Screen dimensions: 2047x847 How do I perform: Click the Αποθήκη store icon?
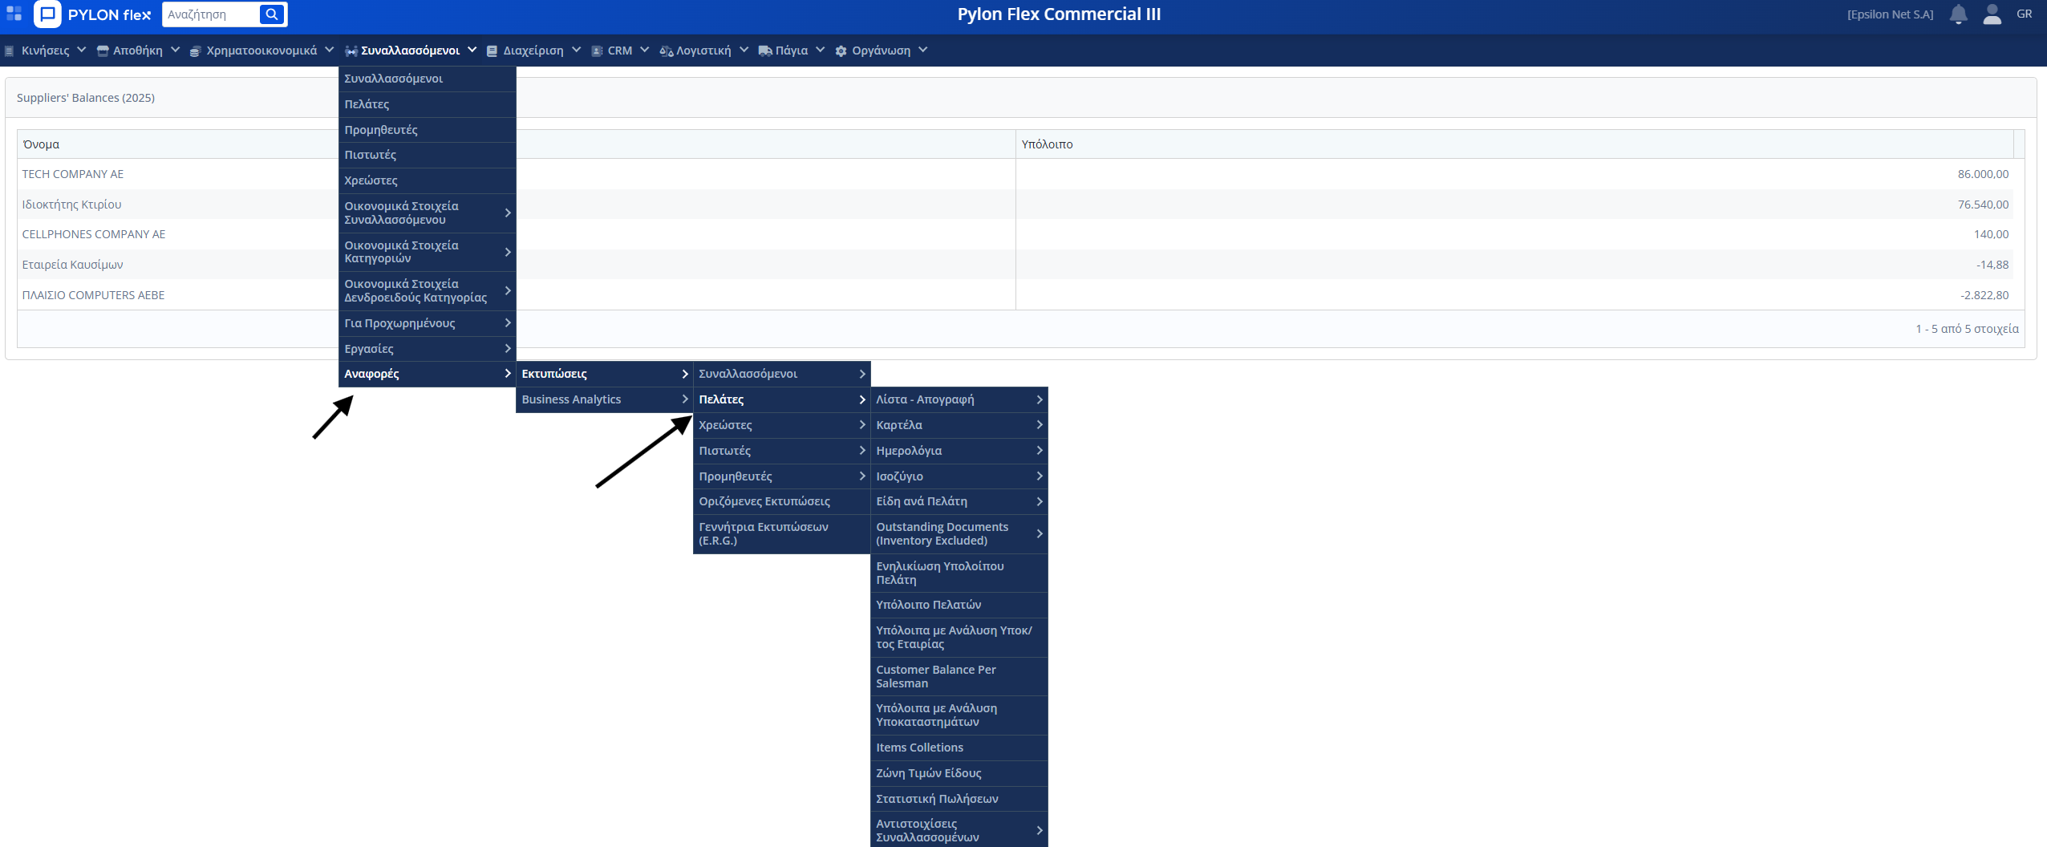(x=103, y=51)
